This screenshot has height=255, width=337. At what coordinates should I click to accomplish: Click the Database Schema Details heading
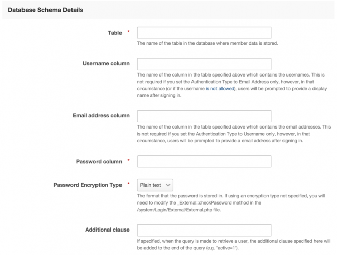(45, 10)
